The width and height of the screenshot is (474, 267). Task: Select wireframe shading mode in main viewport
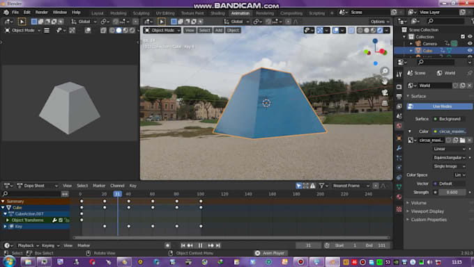click(x=360, y=30)
